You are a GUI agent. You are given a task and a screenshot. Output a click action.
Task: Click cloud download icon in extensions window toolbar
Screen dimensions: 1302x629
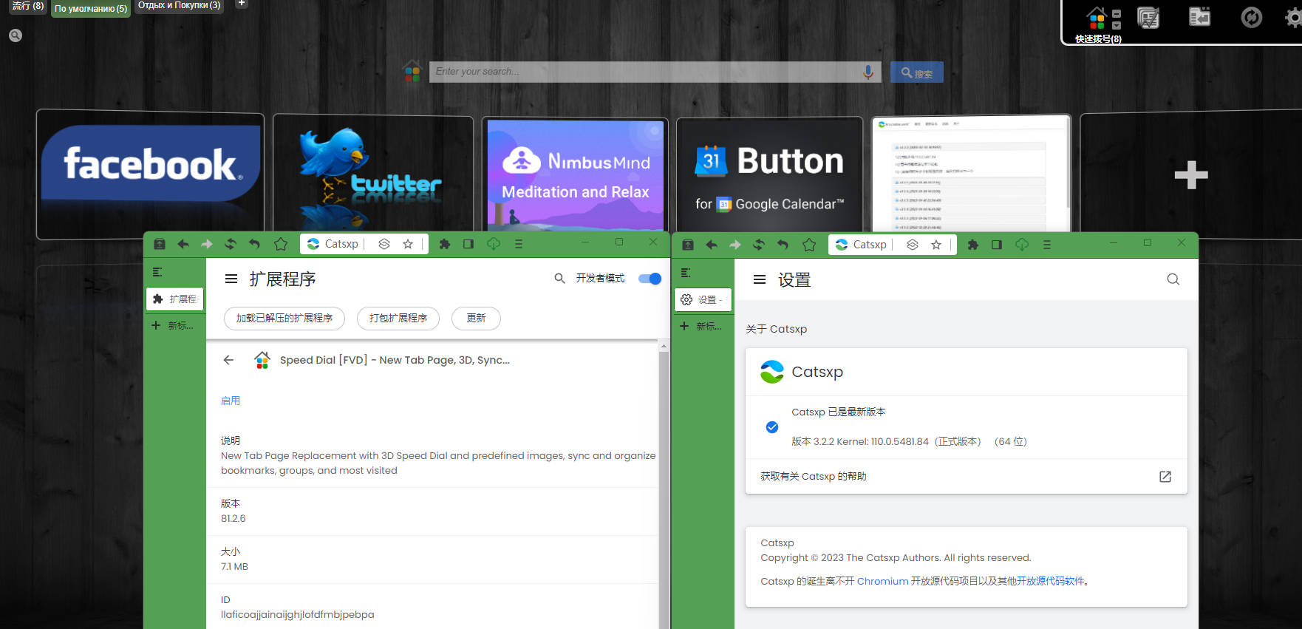coord(494,244)
